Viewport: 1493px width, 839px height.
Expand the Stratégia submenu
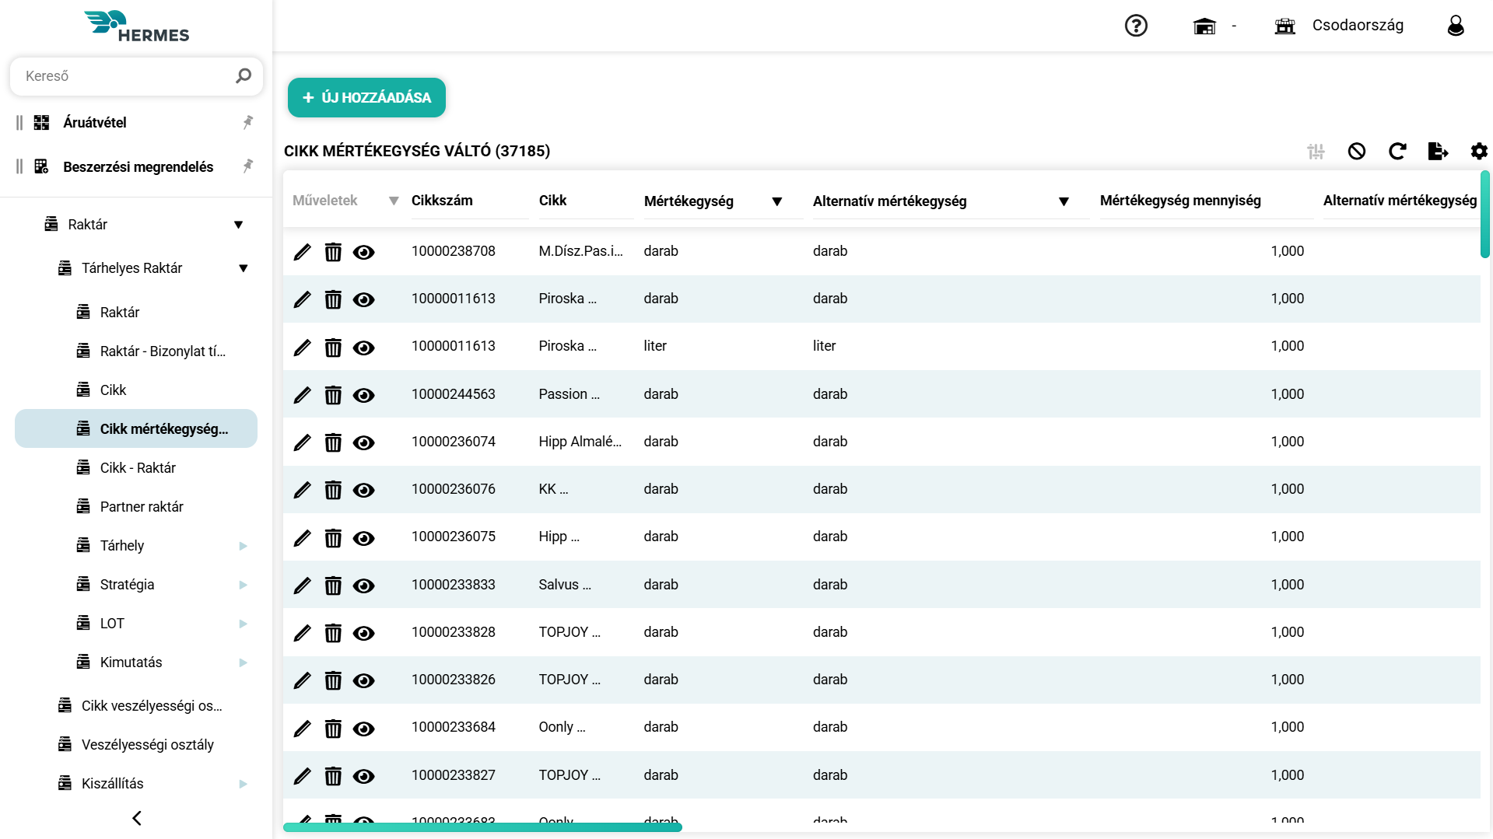(x=242, y=584)
